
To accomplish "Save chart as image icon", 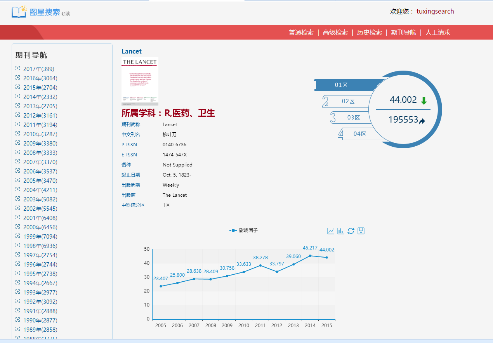I will click(361, 231).
